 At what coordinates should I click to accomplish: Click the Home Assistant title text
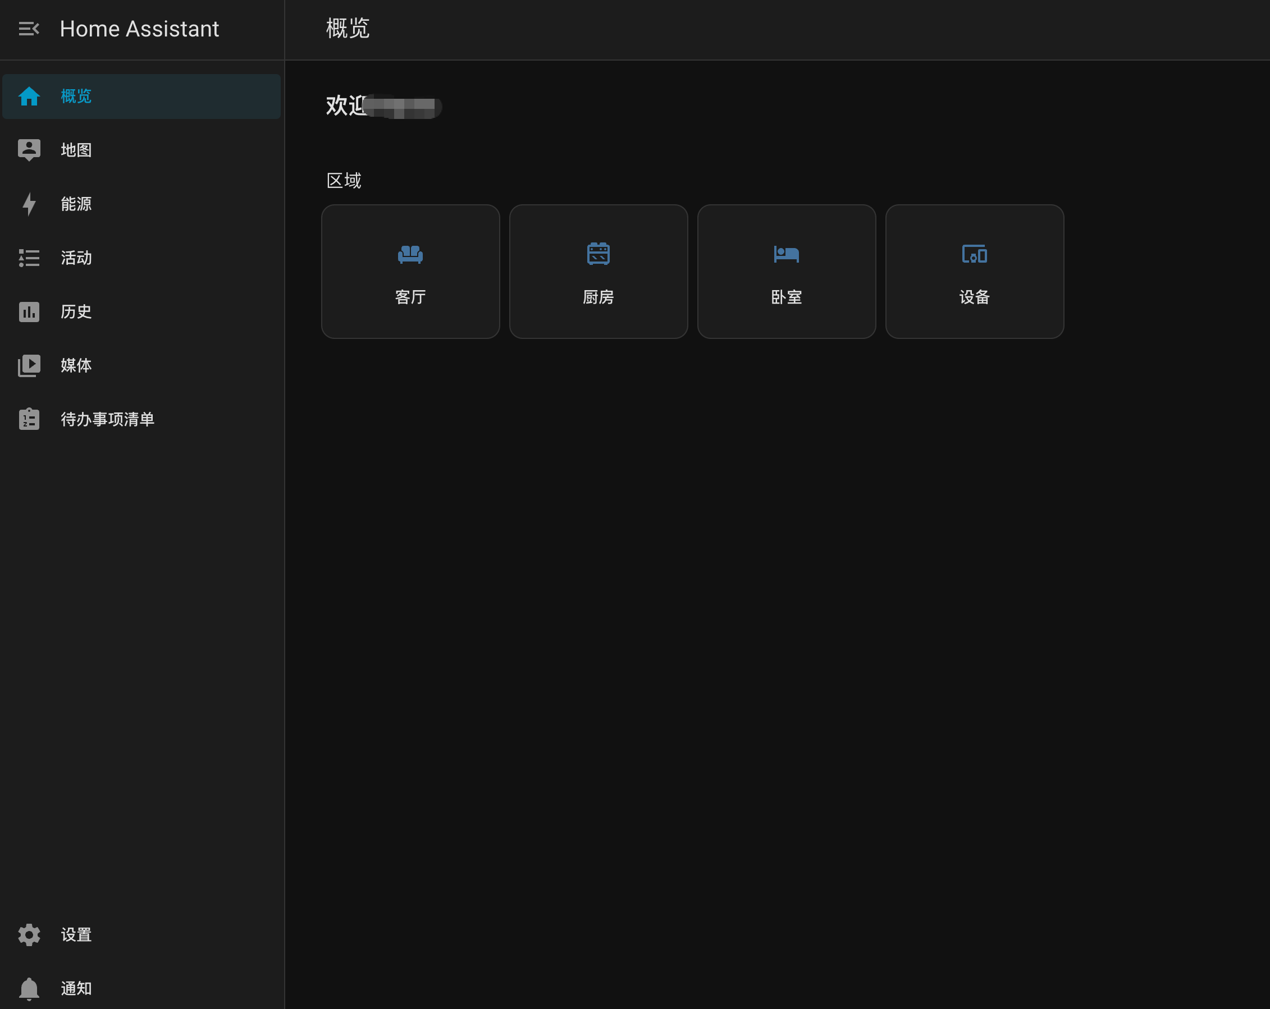click(x=140, y=29)
